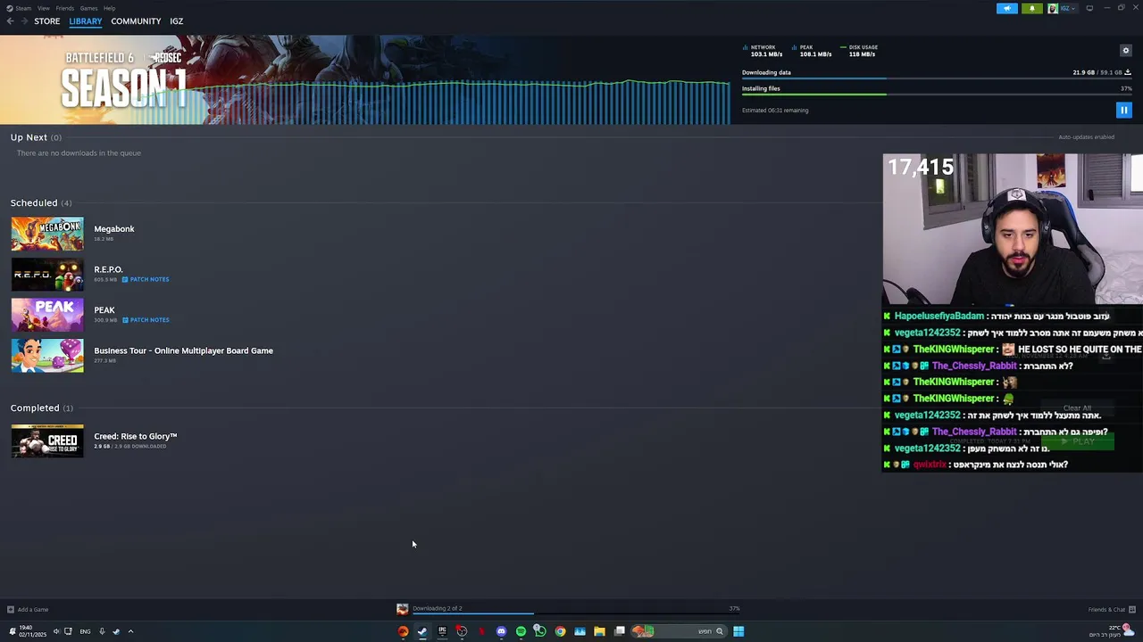Expand the hidden tray icons chevron
This screenshot has height=642, width=1143.
[x=130, y=631]
